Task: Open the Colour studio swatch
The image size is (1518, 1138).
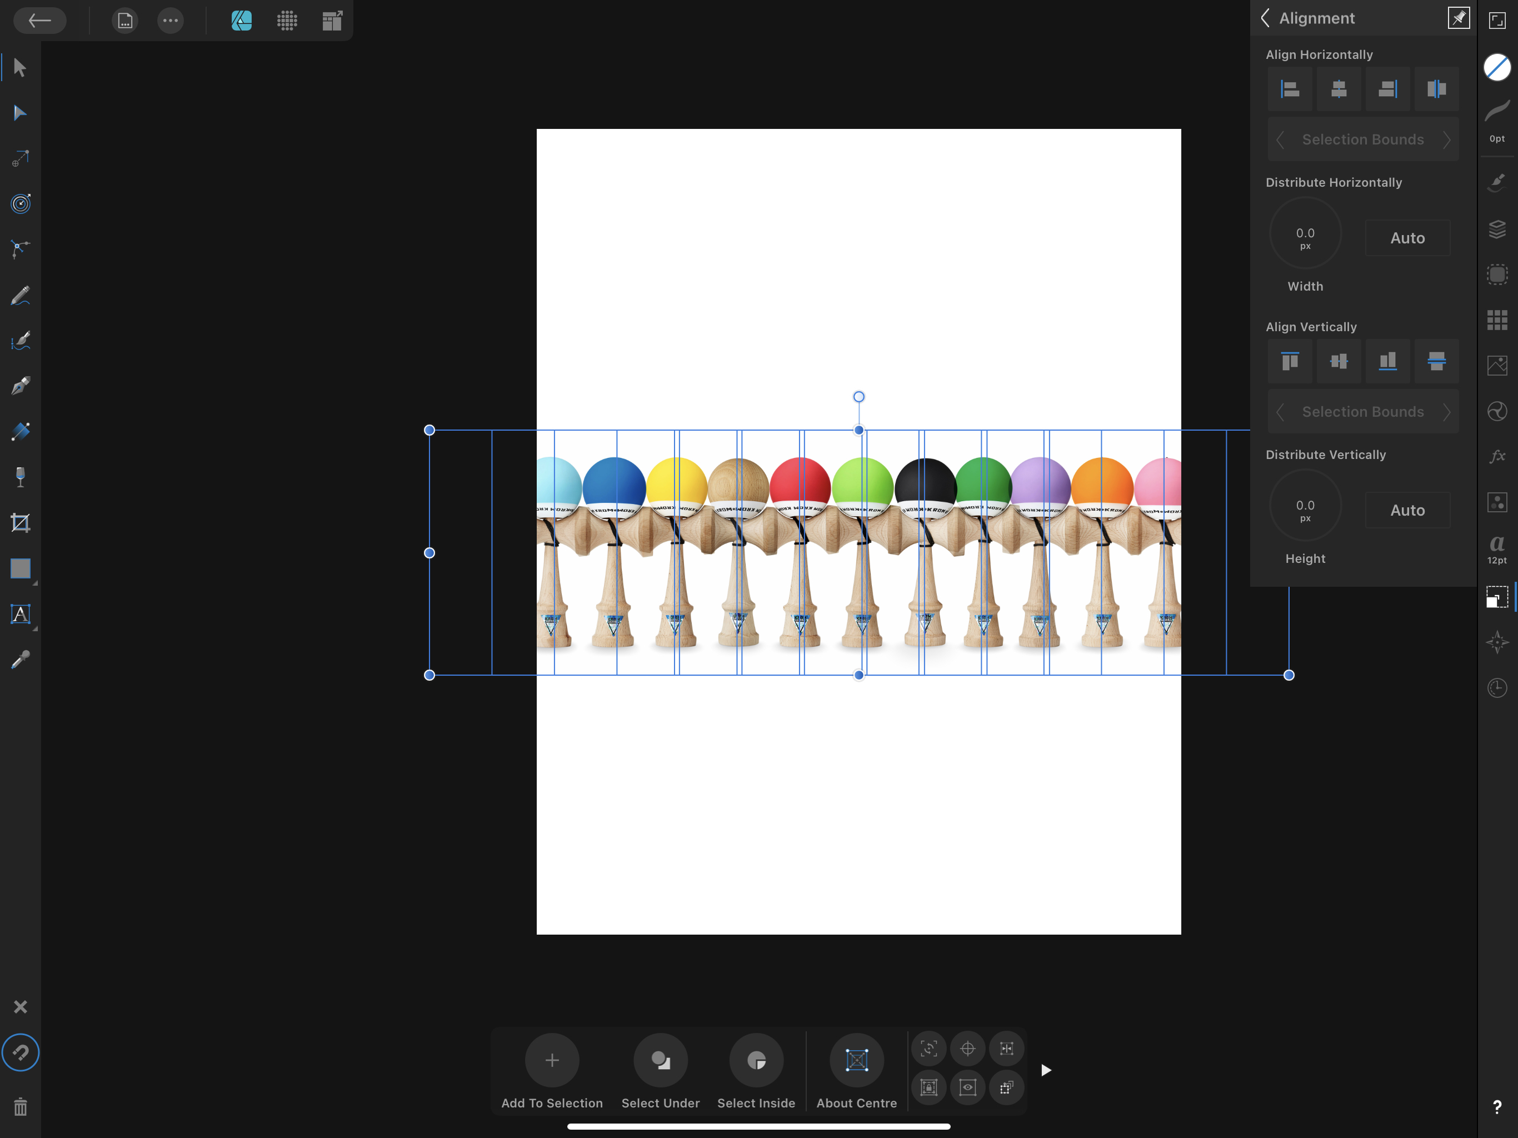Action: pos(1497,67)
